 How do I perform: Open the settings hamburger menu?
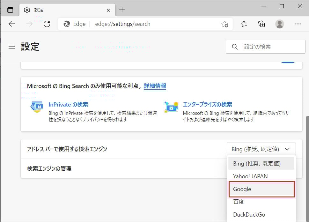click(12, 47)
